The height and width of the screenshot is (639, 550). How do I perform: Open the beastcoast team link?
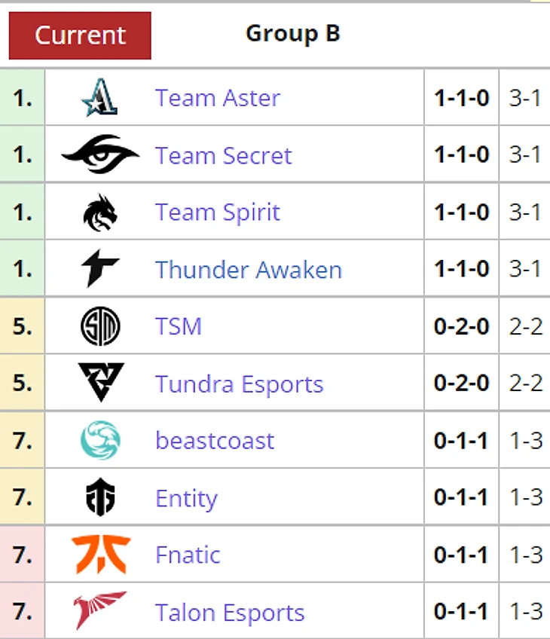click(215, 441)
